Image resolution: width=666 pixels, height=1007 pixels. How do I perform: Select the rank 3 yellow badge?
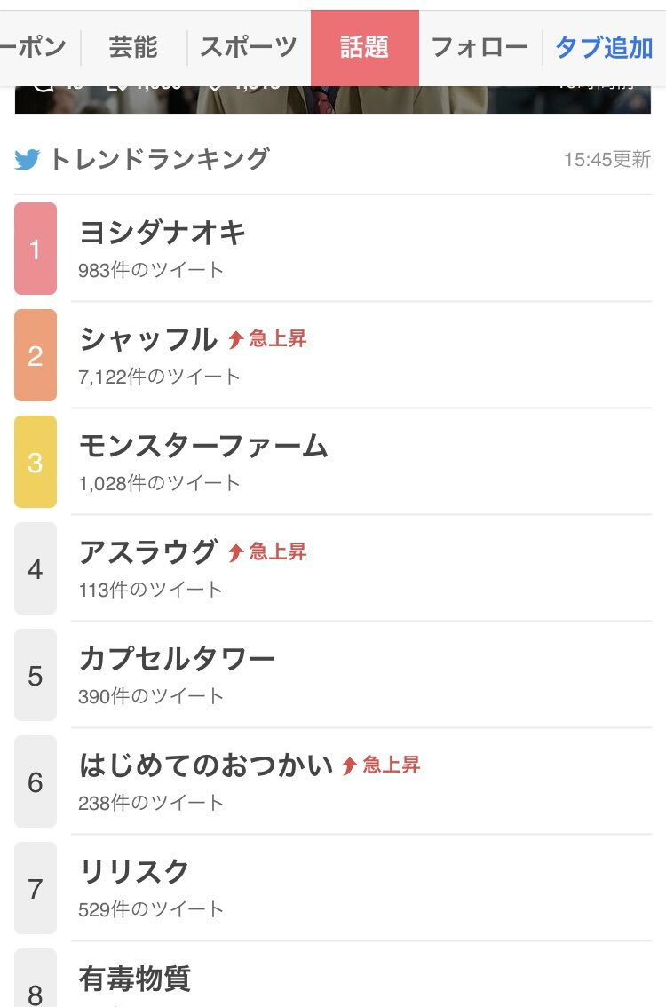pyautogui.click(x=36, y=462)
